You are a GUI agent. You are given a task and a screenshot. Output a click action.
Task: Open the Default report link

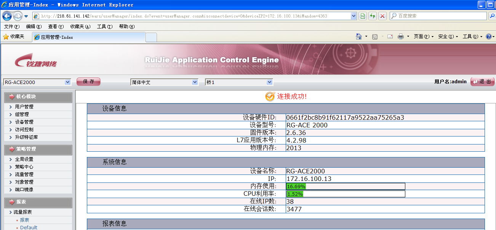pyautogui.click(x=29, y=227)
